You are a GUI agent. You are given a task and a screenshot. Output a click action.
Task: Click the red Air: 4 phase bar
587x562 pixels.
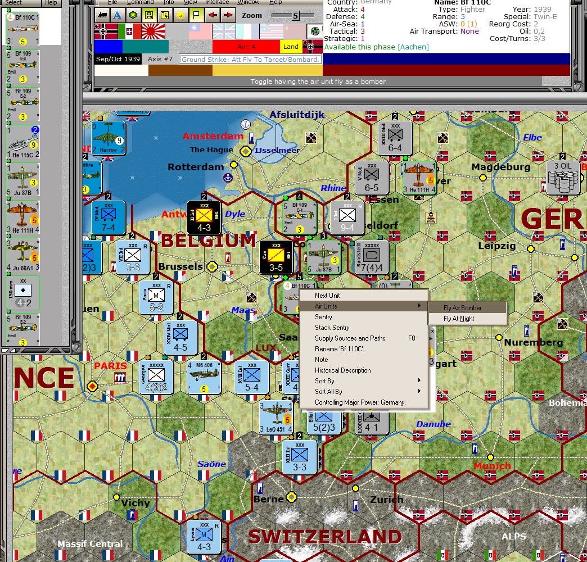pyautogui.click(x=246, y=47)
